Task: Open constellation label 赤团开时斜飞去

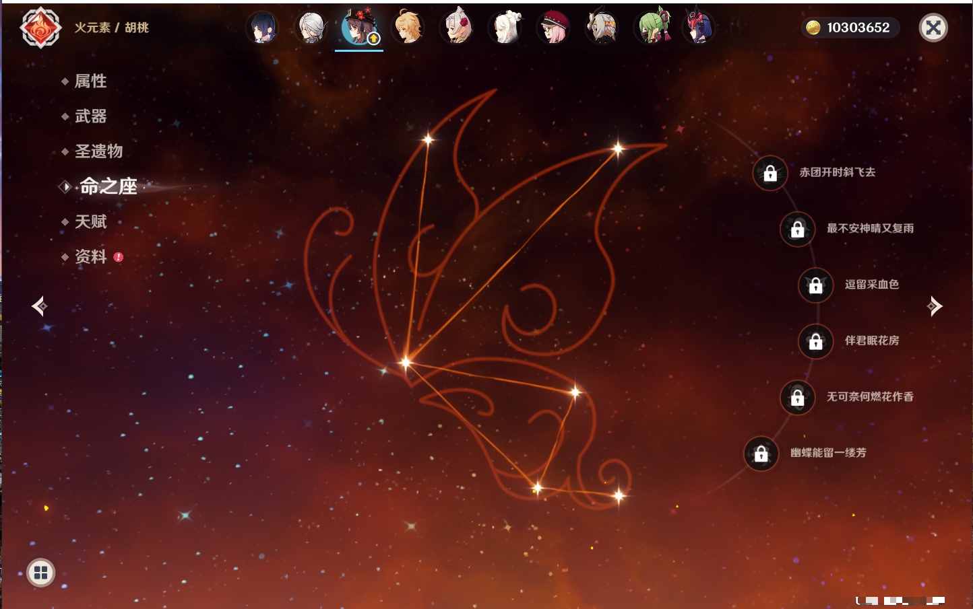Action: [x=838, y=172]
